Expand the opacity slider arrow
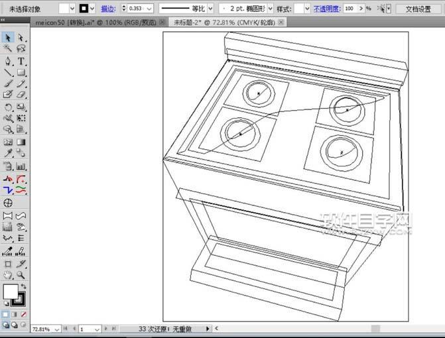Image resolution: width=445 pixels, height=338 pixels. coord(361,9)
